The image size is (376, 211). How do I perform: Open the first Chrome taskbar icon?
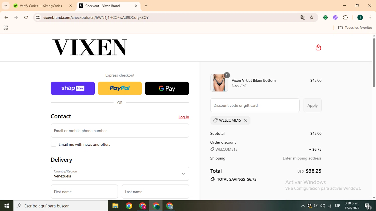tap(129, 206)
